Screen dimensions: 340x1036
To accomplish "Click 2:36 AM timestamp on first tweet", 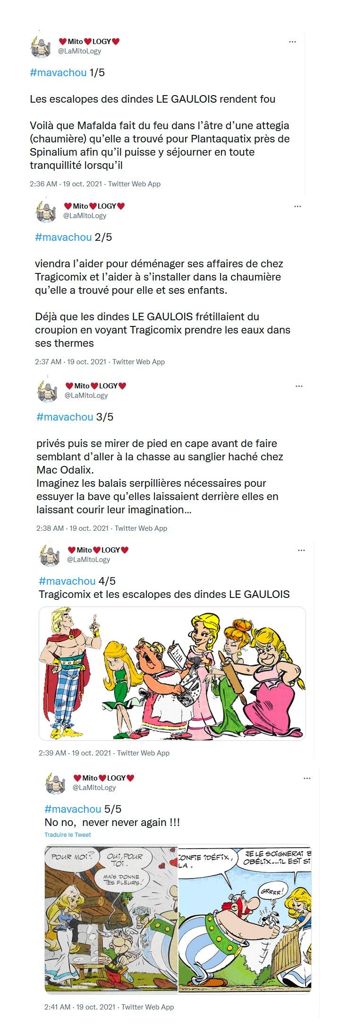I will click(x=43, y=184).
